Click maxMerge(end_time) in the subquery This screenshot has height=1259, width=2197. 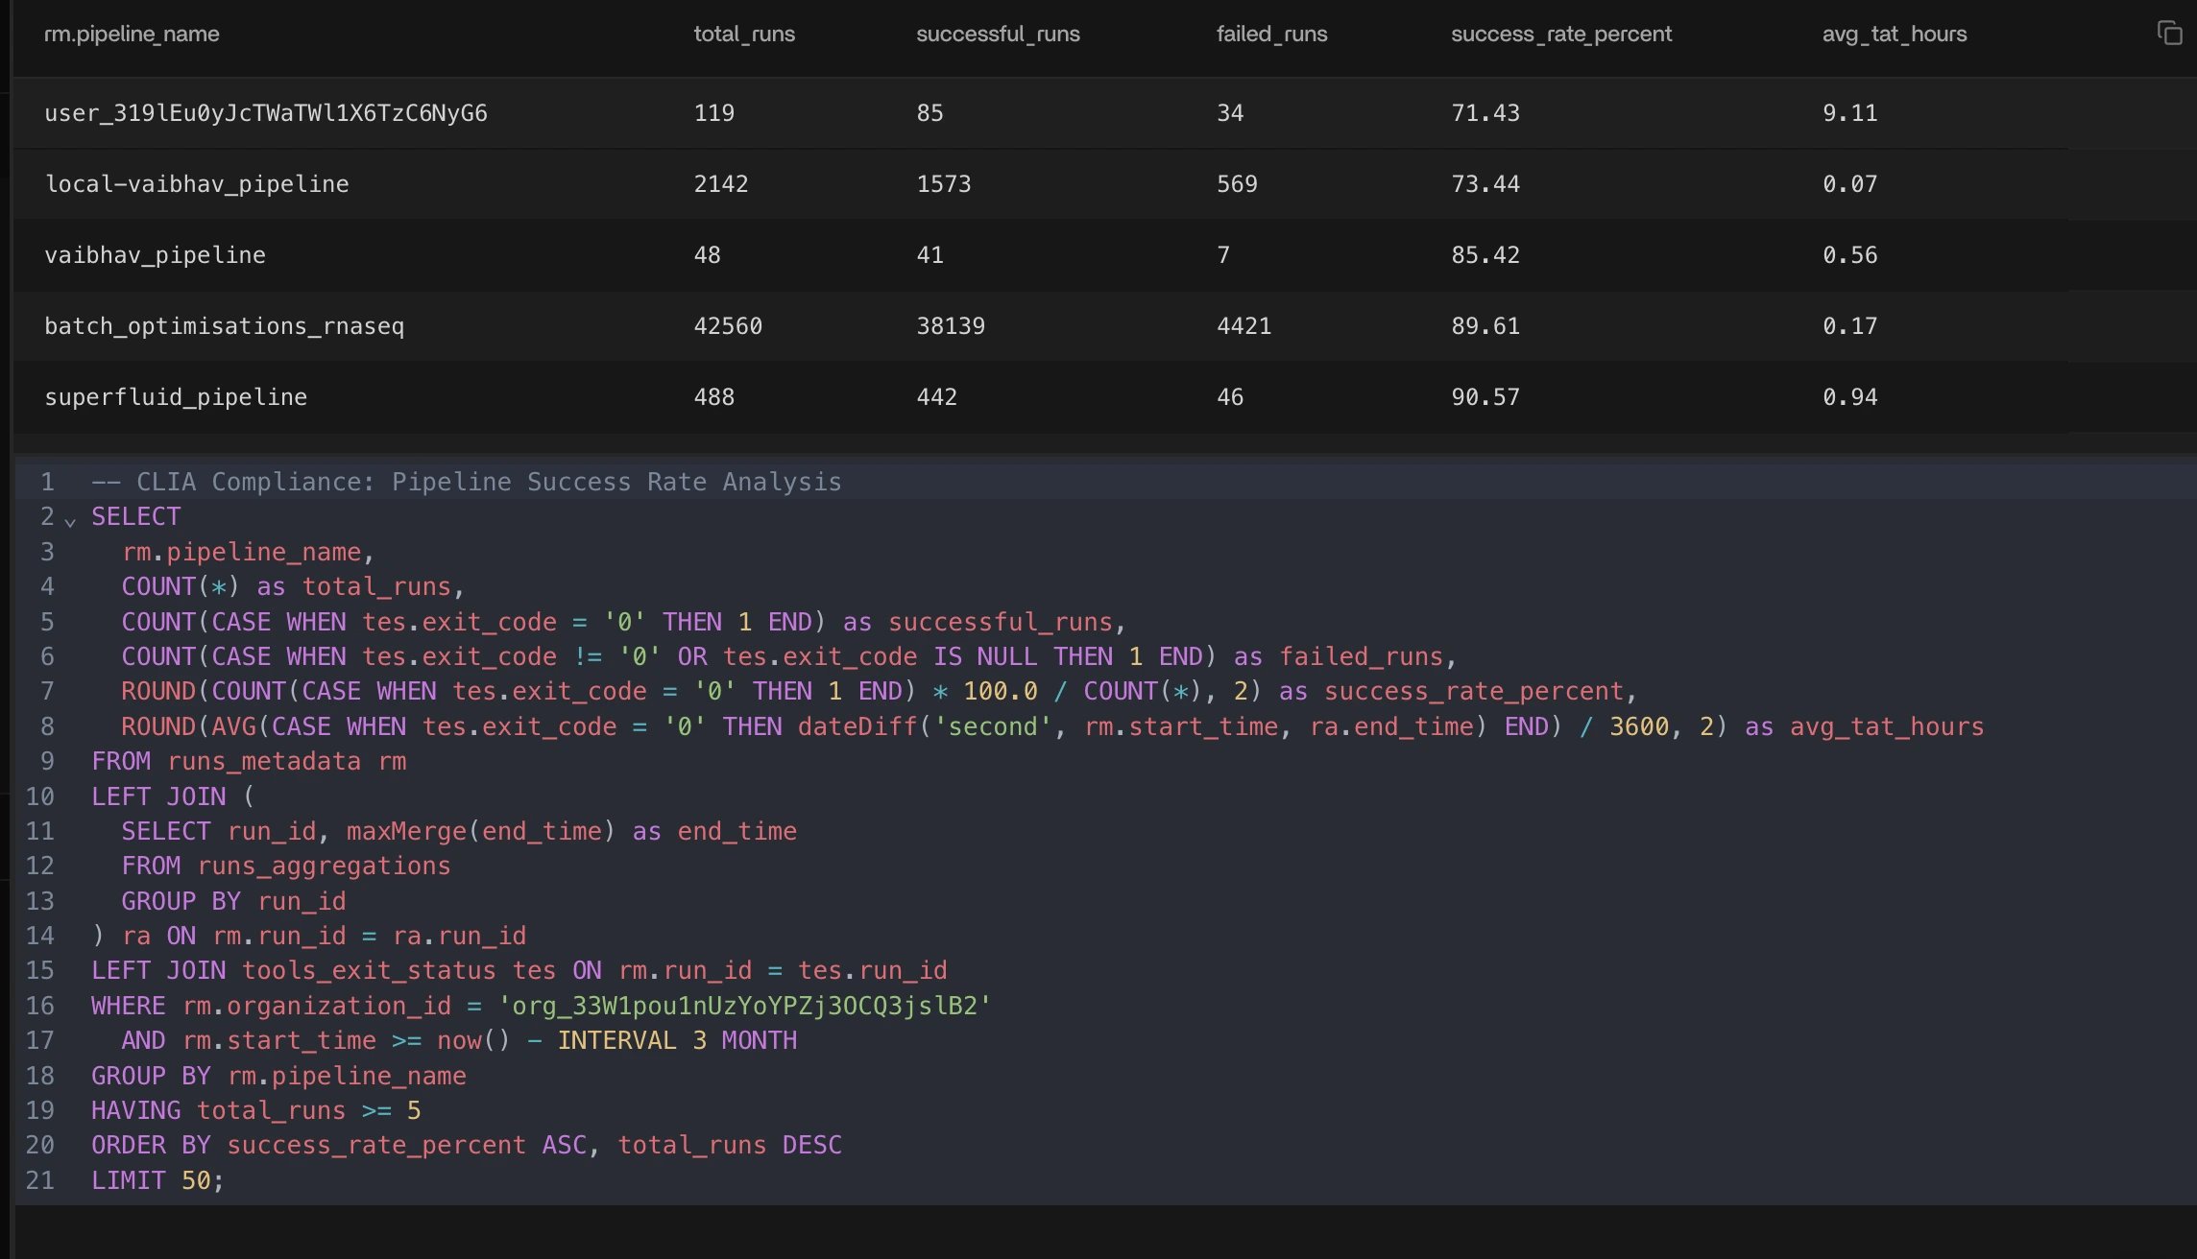point(480,831)
